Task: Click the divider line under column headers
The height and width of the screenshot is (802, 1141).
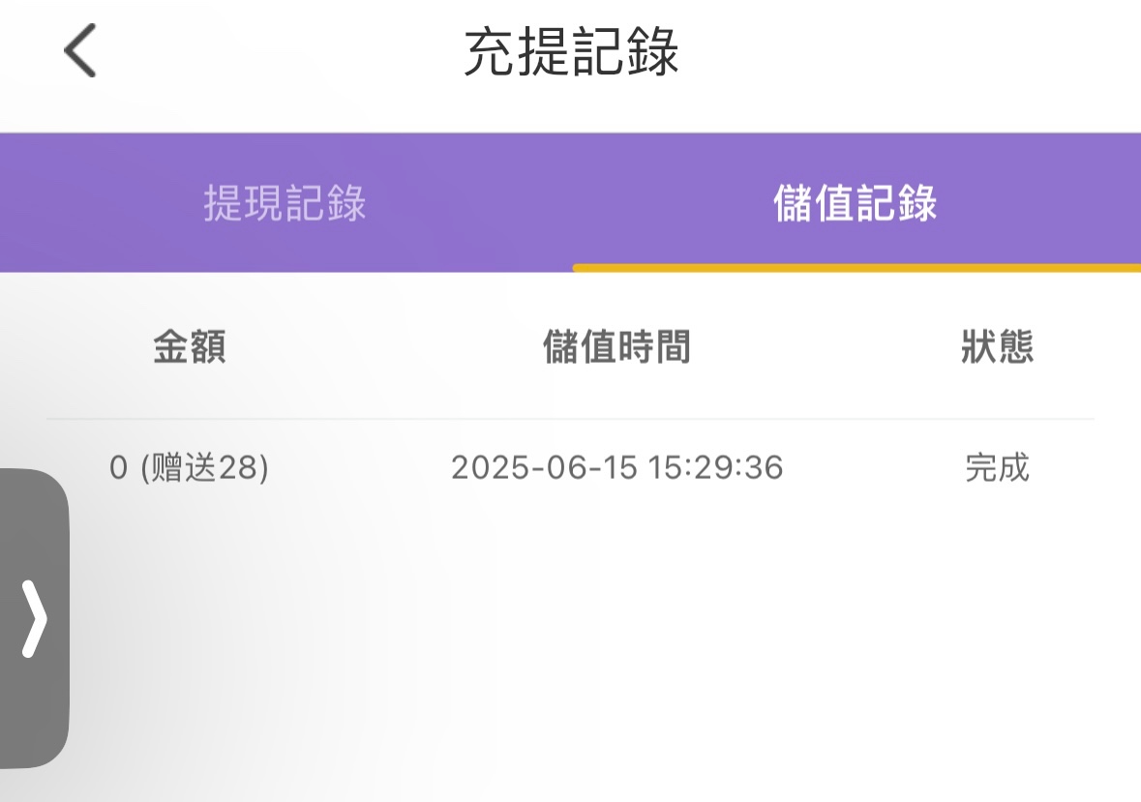Action: [x=571, y=419]
